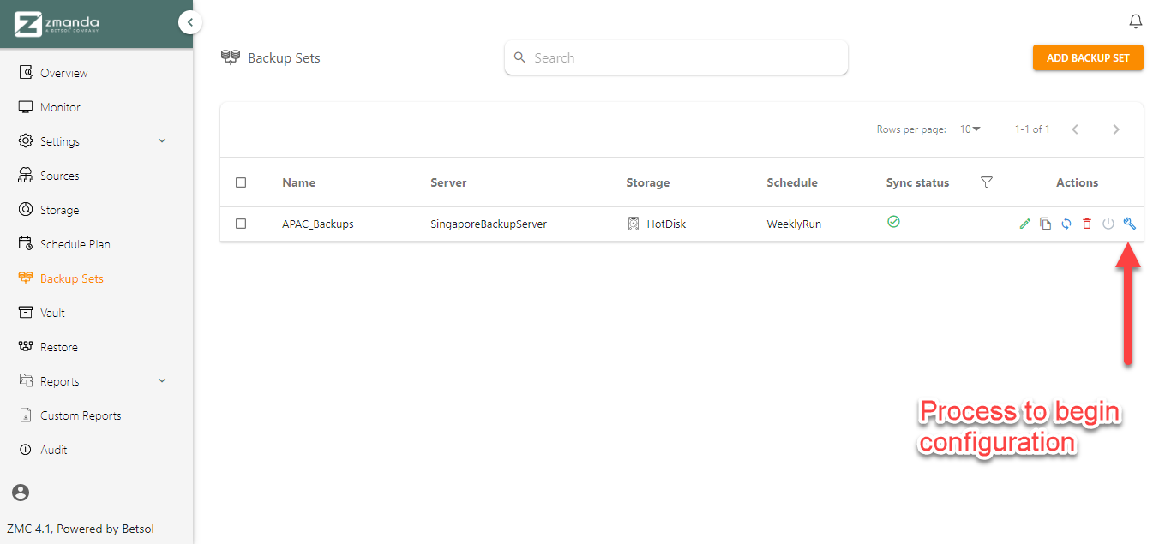Open configuration with the blue wrench icon
Viewport: 1171px width, 544px height.
(1129, 224)
